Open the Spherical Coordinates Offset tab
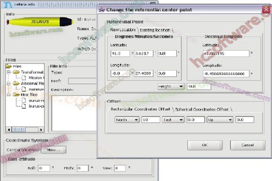272x181 pixels. point(202,109)
